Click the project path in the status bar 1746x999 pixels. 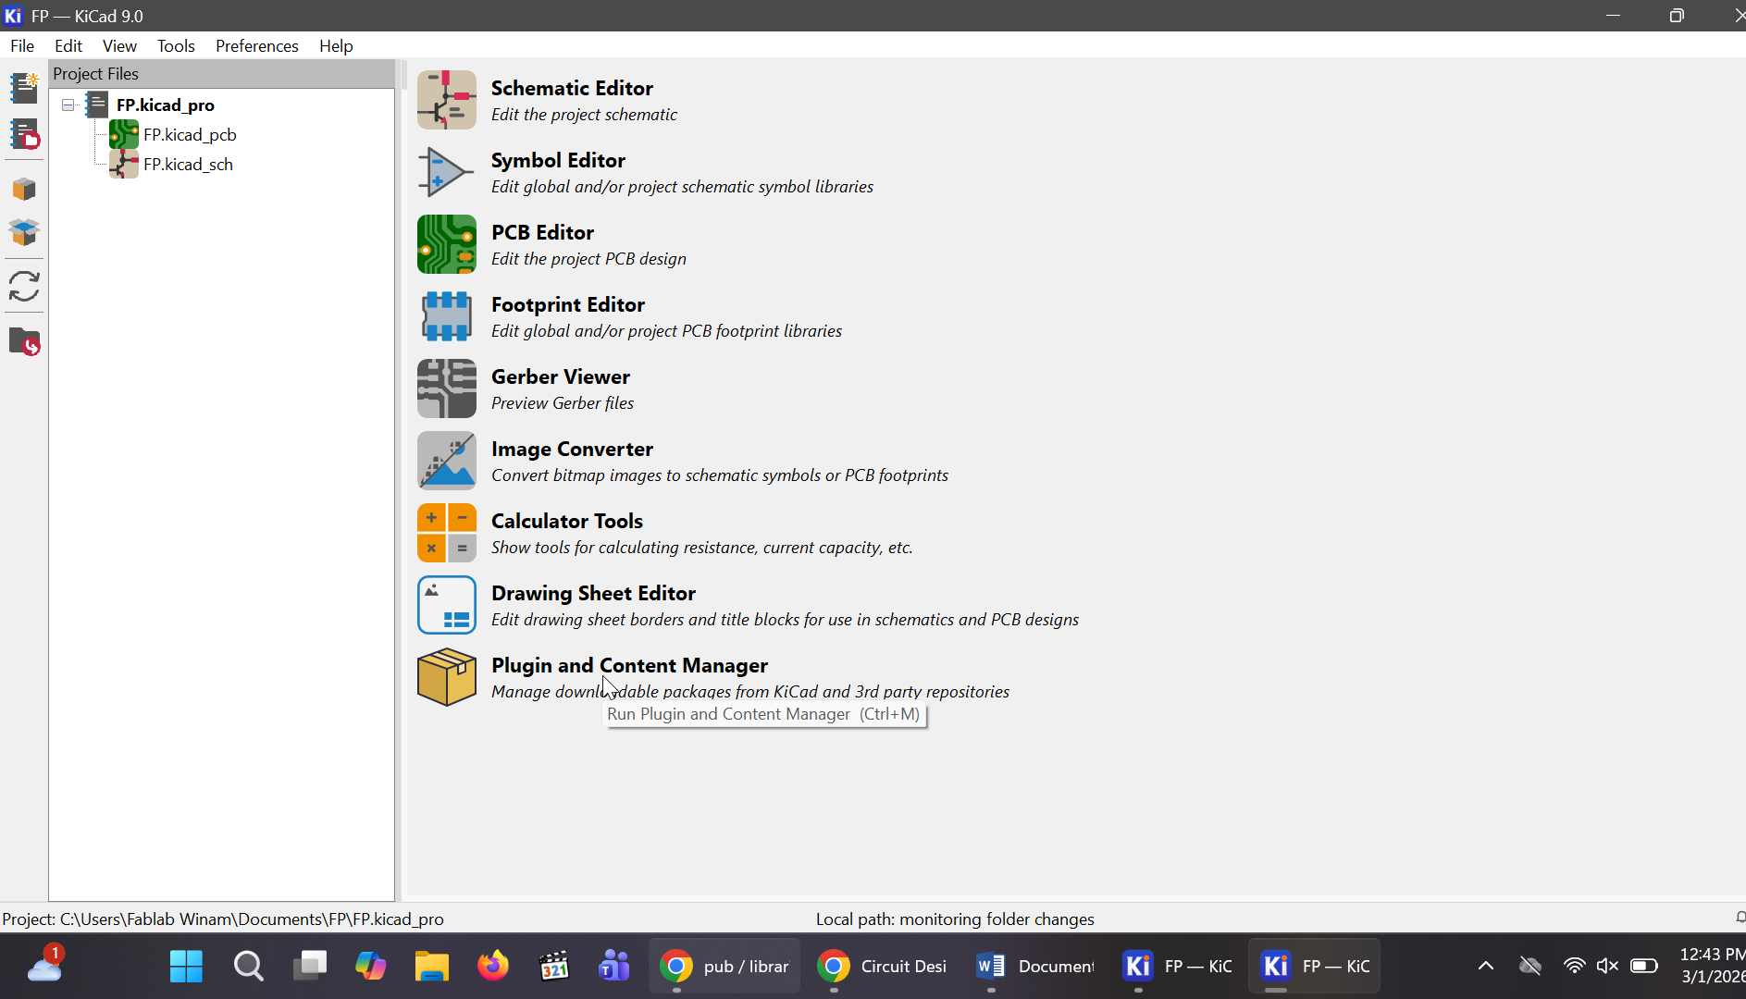(x=223, y=919)
